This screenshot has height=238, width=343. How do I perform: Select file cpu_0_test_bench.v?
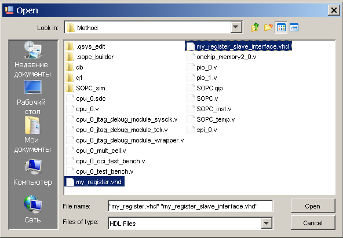click(x=104, y=172)
